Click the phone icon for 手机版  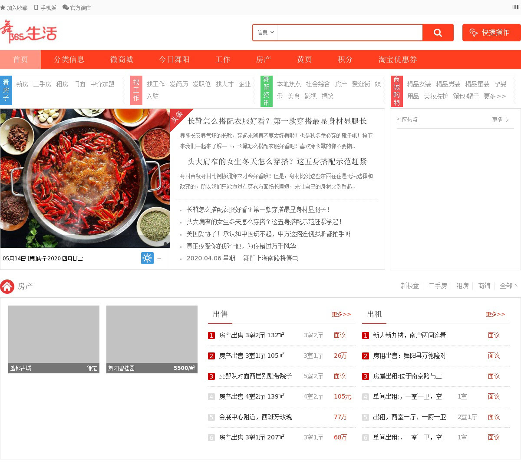36,7
